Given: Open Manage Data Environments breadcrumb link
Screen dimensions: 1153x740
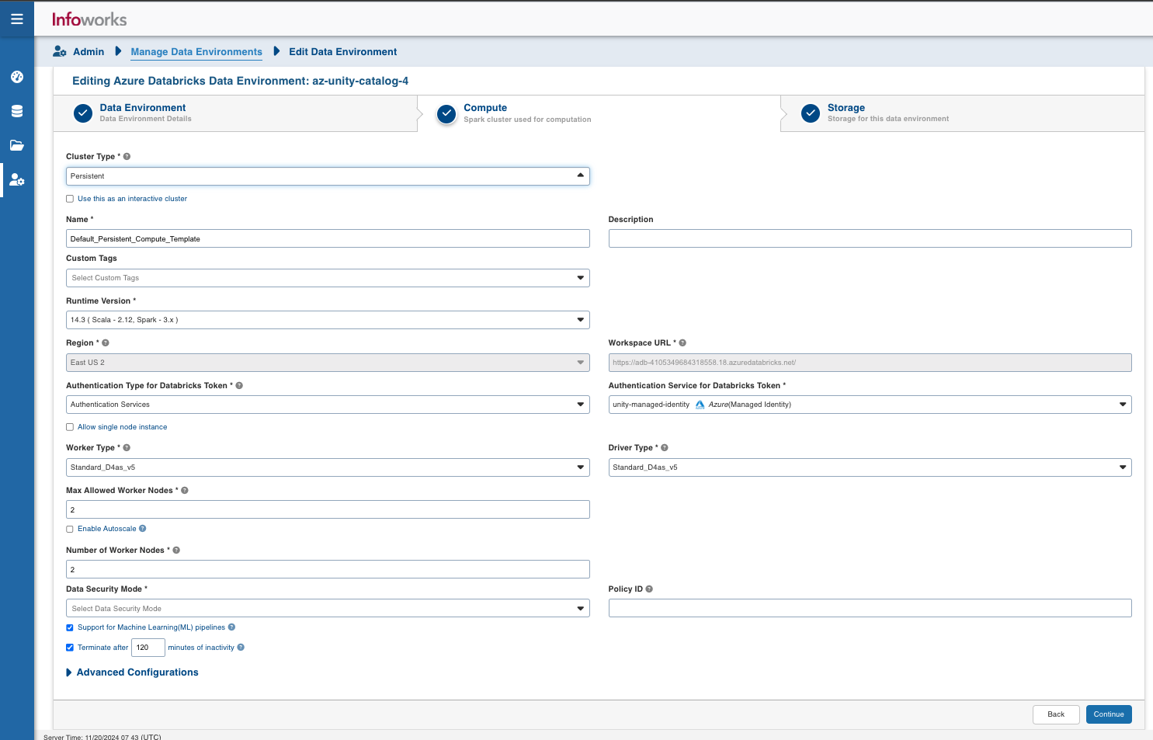Looking at the screenshot, I should (x=196, y=52).
